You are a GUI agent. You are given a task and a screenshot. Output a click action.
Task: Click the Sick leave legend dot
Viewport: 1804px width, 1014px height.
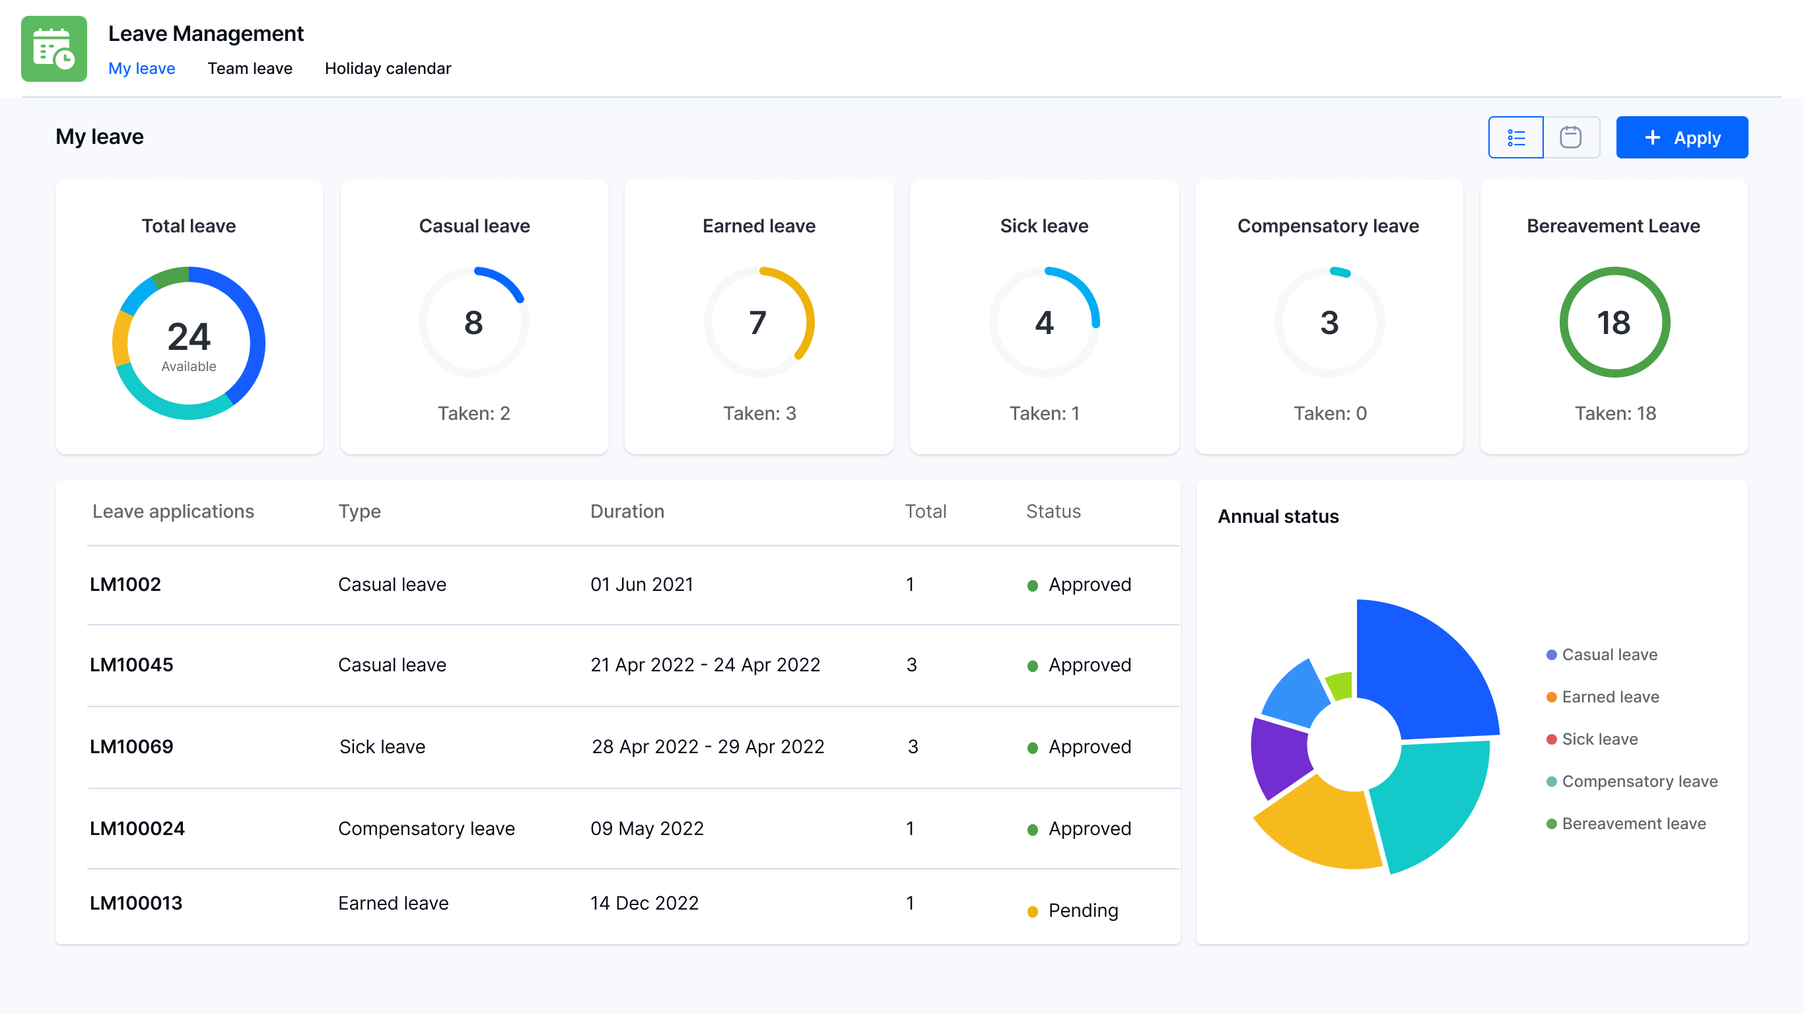1551,739
